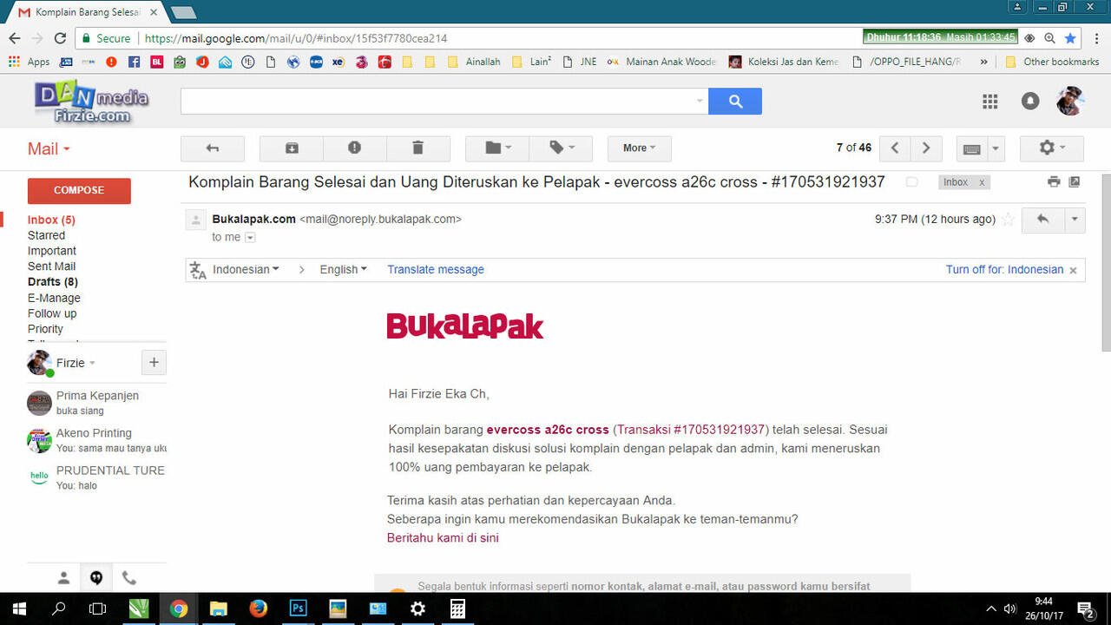Image resolution: width=1111 pixels, height=625 pixels.
Task: Change source language Indonesian dropdown
Action: pyautogui.click(x=246, y=270)
